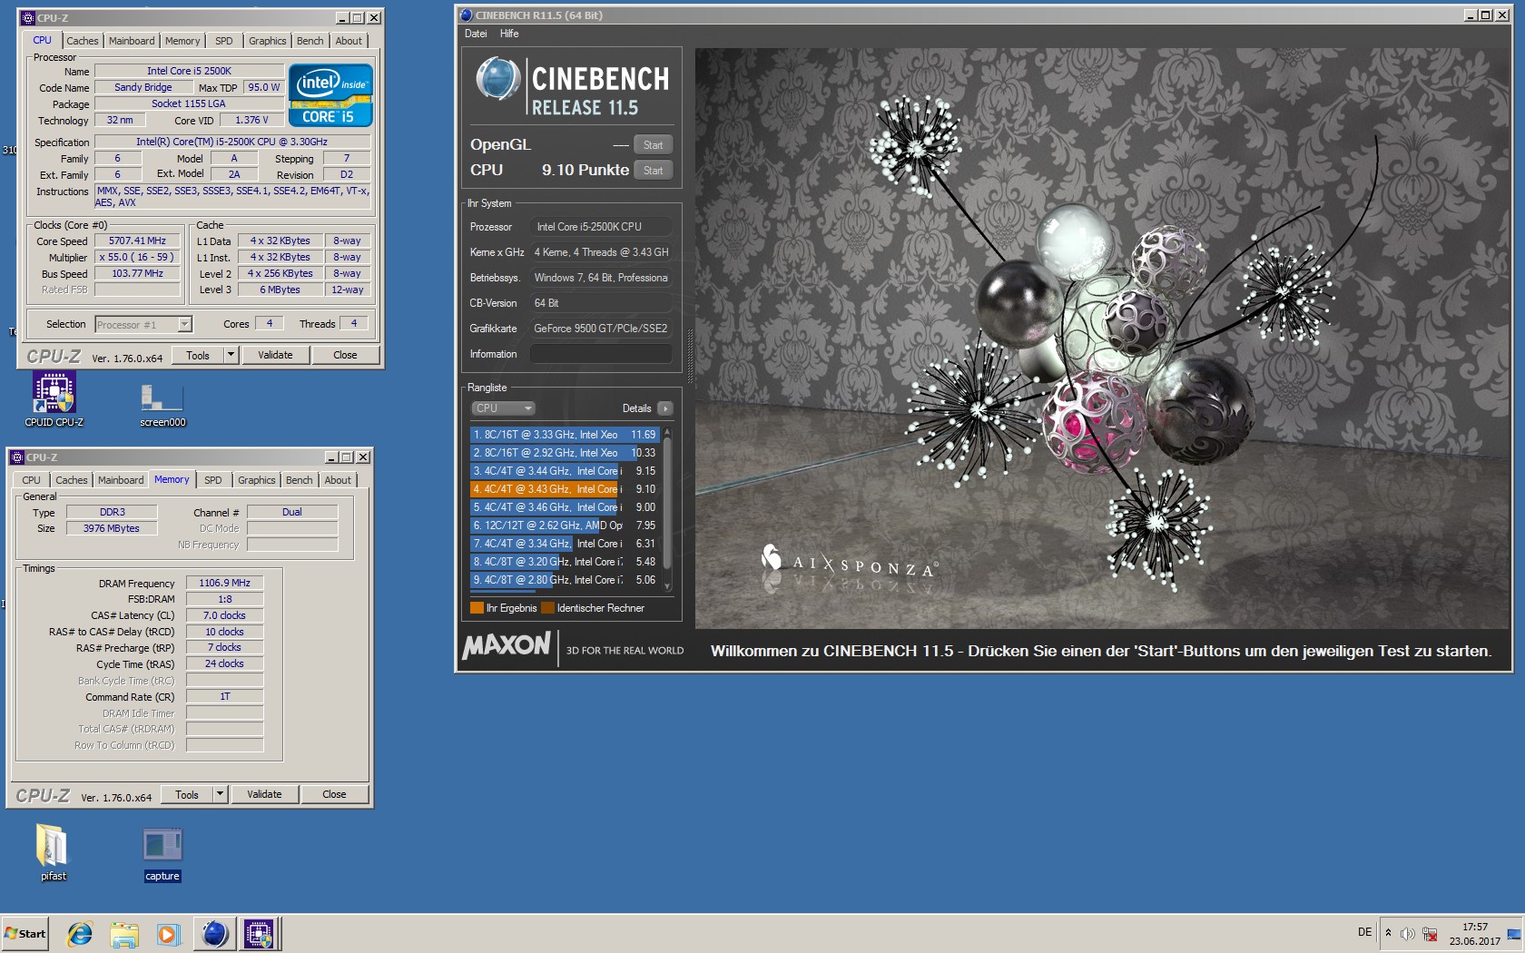Image resolution: width=1525 pixels, height=953 pixels.
Task: Open Graphics tab in Memory CPU-Z window
Action: click(x=257, y=480)
